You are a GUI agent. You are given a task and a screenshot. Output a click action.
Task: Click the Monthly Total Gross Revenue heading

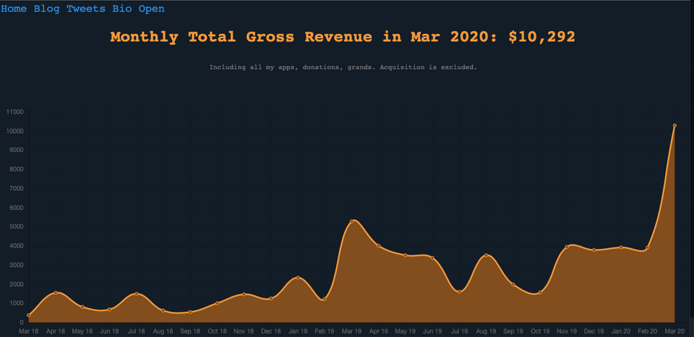343,37
